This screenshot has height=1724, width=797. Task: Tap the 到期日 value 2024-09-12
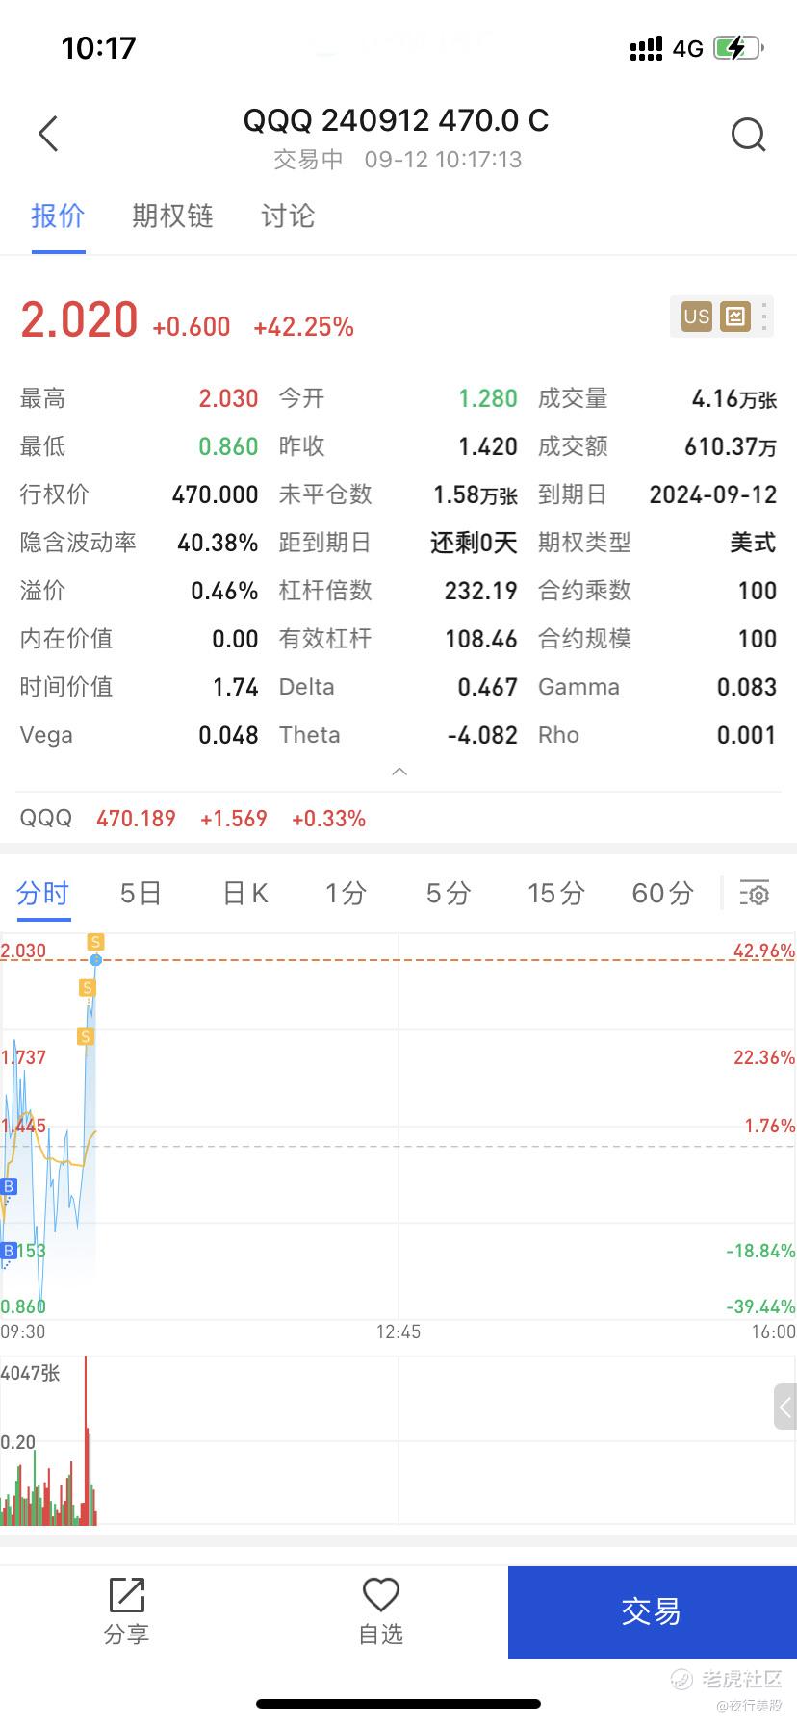pos(713,494)
